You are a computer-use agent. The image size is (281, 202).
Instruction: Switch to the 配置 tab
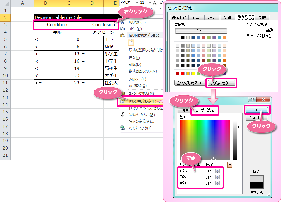(196, 17)
